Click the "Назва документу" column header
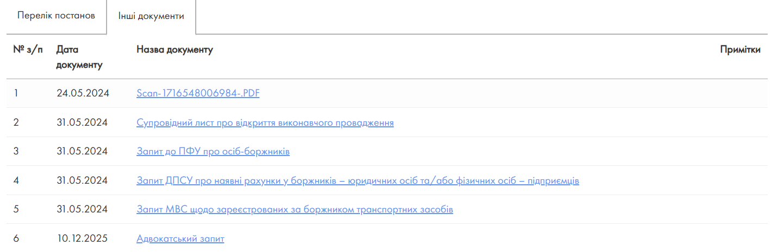The width and height of the screenshot is (784, 252). click(x=175, y=50)
